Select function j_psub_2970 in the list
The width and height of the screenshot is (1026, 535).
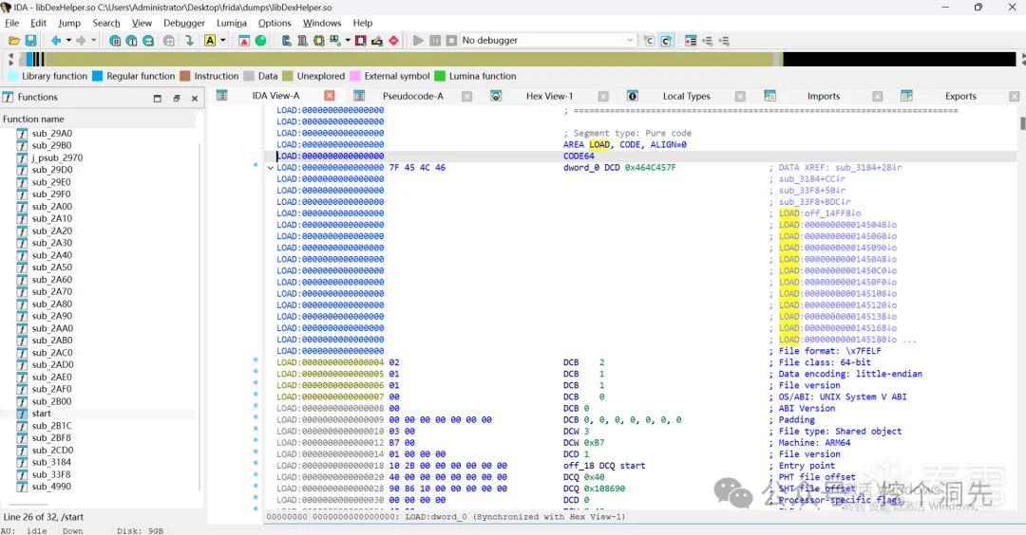[57, 157]
